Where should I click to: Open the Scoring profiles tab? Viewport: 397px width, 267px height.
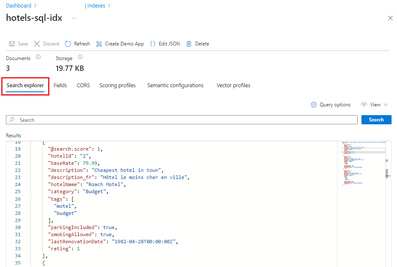click(x=118, y=85)
